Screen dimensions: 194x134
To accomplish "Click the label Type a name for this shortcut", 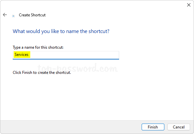I will point(38,47).
